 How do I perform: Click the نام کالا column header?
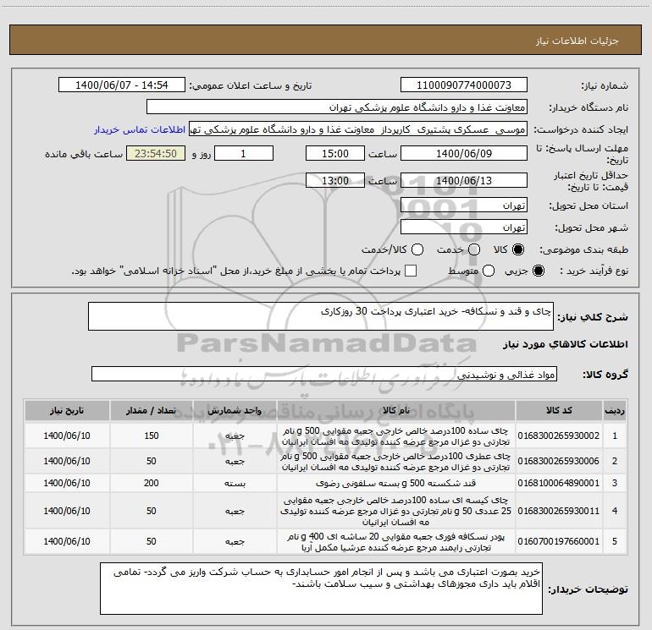(x=396, y=410)
